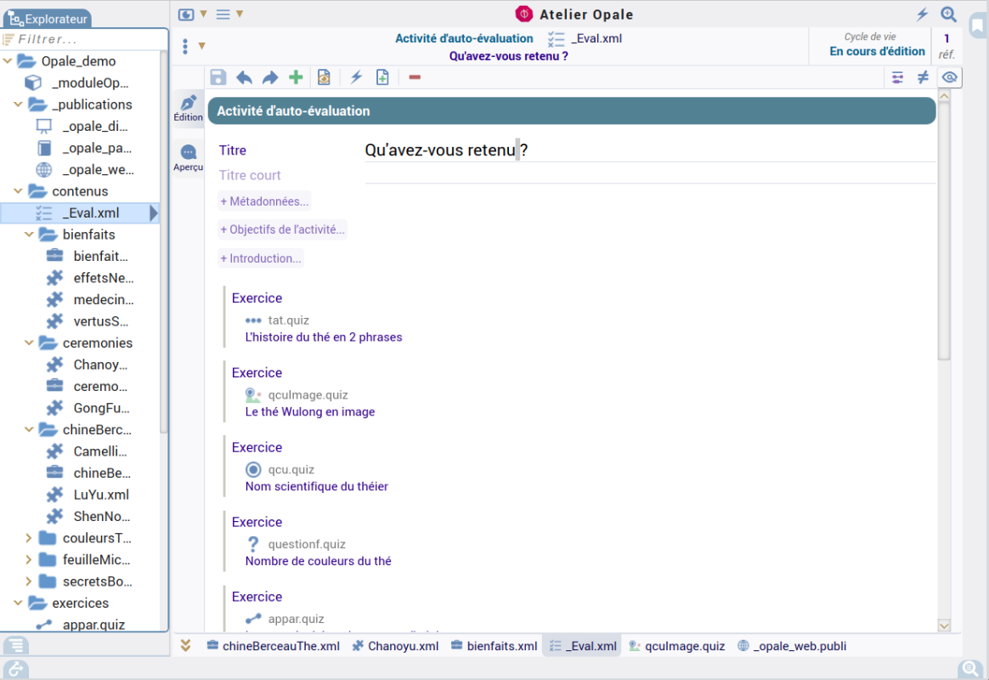Click the save icon in the editor toolbar
Viewport: 989px width, 680px height.
tap(218, 77)
